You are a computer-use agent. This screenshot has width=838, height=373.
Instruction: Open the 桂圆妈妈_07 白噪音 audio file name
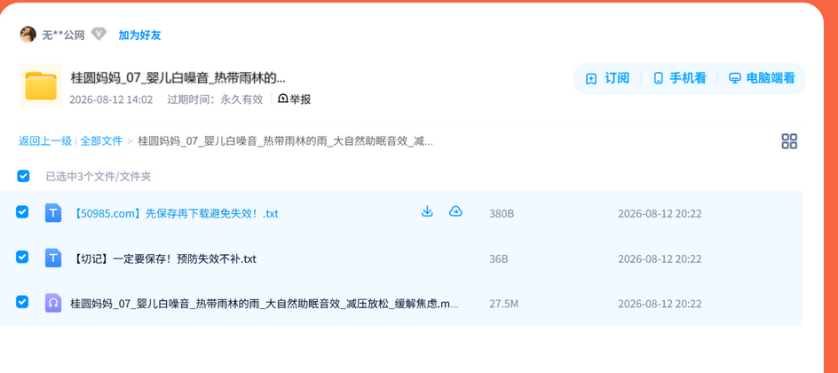(265, 304)
